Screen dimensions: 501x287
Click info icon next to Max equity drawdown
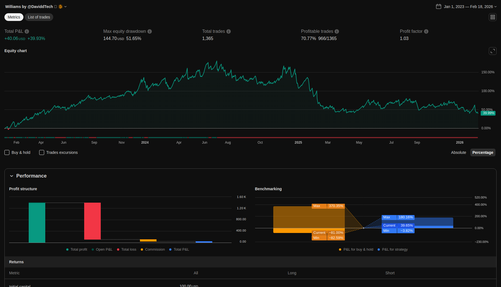coord(150,31)
